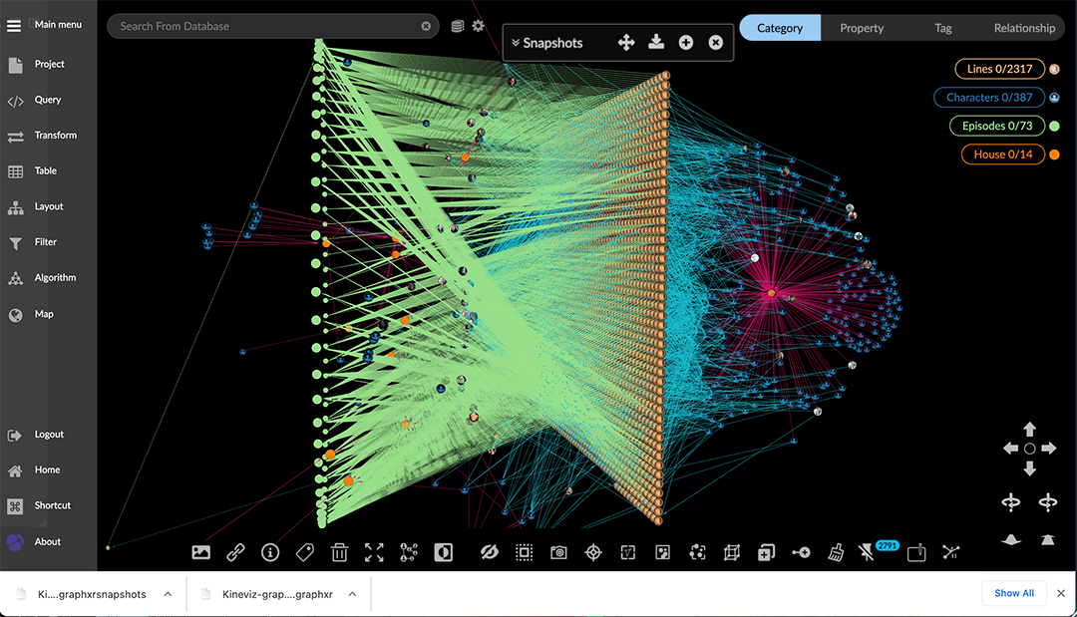Click the info circle icon in bottom toolbar
The image size is (1077, 617).
tap(269, 552)
